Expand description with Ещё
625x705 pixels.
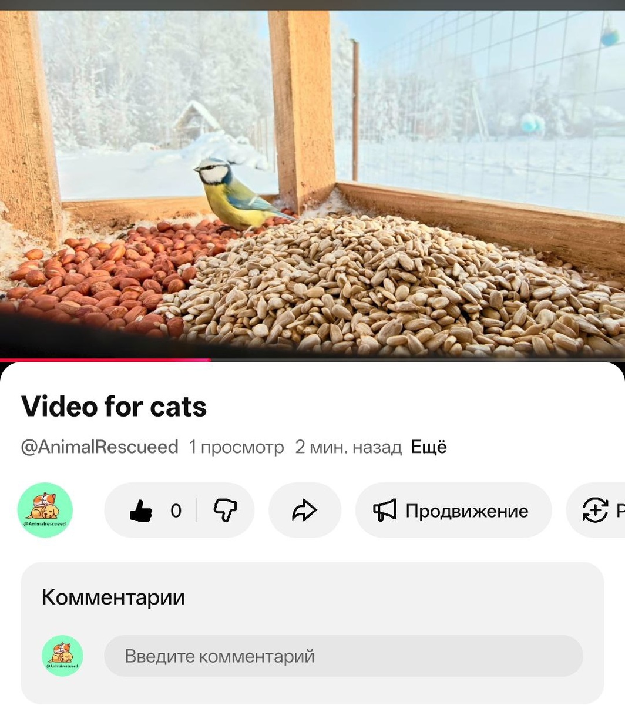tap(429, 447)
